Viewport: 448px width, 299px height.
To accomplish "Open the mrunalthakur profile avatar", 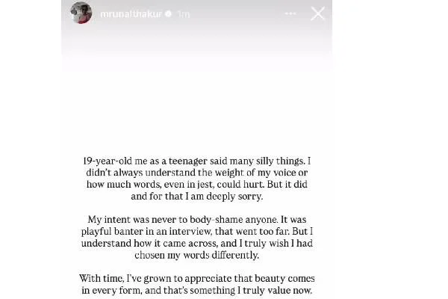I will click(80, 13).
